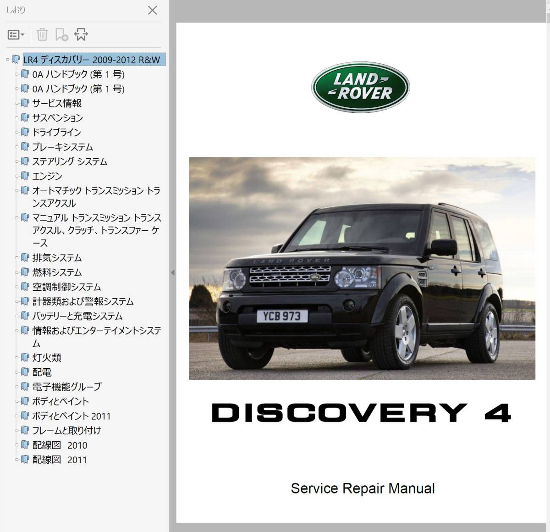Screen dimensions: 550x532
Task: Open the bookmark options dropdown menu
Action: [x=16, y=34]
